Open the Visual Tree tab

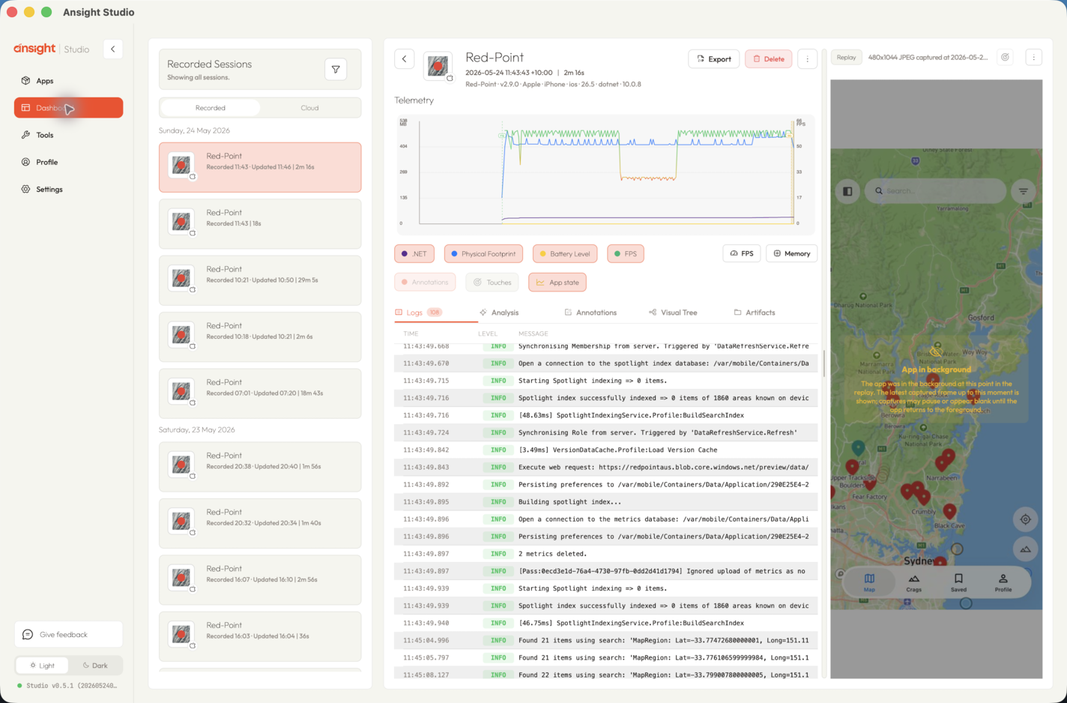(673, 313)
